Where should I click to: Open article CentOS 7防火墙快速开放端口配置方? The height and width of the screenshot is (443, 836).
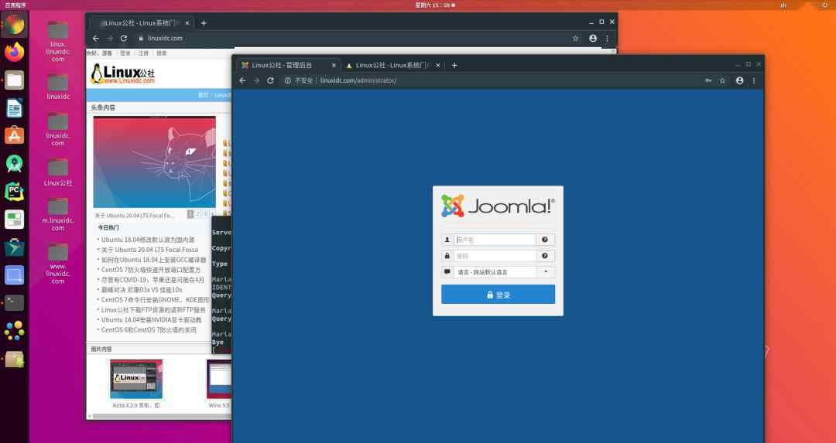(x=151, y=270)
